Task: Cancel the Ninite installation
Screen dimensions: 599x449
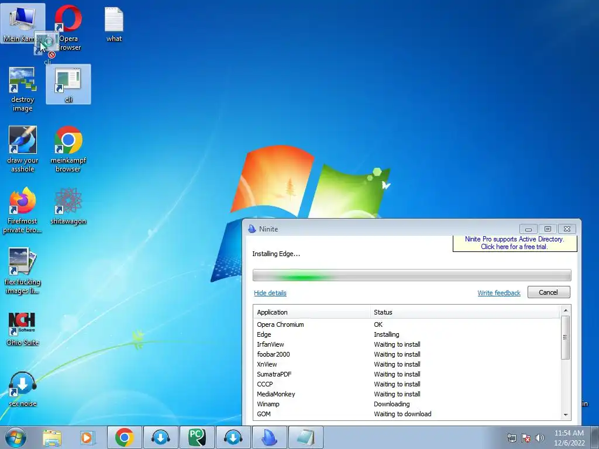Action: pyautogui.click(x=549, y=292)
